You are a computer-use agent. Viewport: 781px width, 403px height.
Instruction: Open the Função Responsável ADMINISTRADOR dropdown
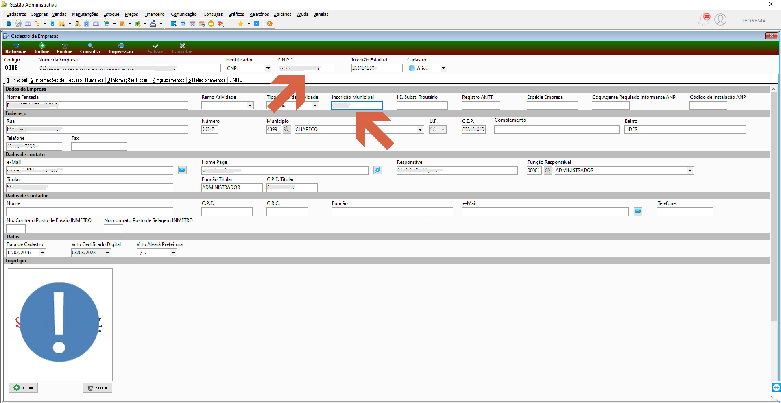(x=690, y=171)
